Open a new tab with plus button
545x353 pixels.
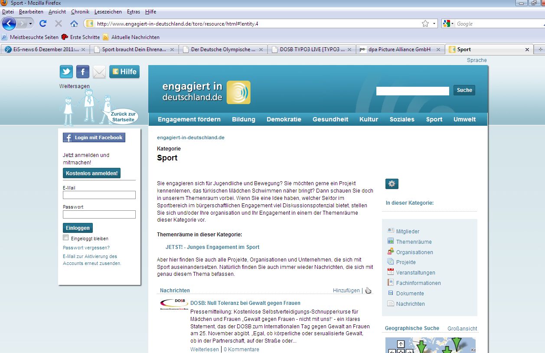(x=540, y=49)
